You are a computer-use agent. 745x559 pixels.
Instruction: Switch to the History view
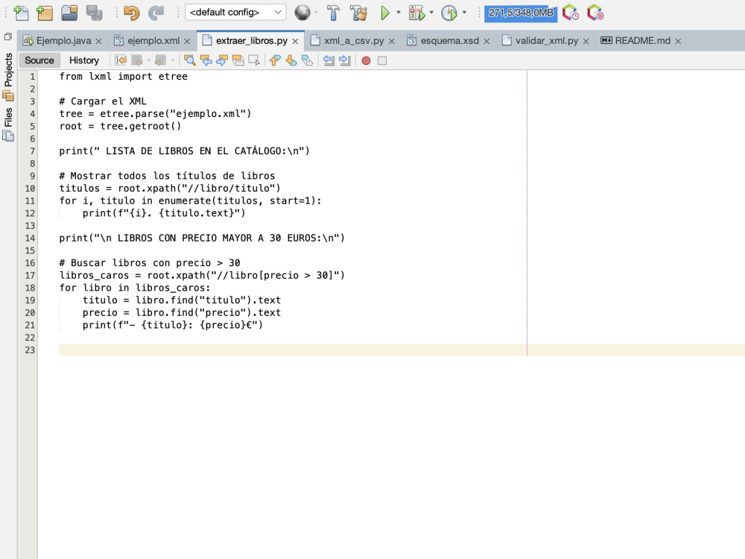tap(84, 60)
